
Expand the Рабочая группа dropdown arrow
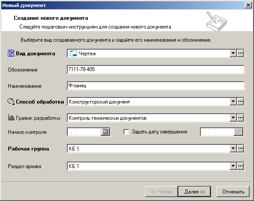[x=233, y=148]
